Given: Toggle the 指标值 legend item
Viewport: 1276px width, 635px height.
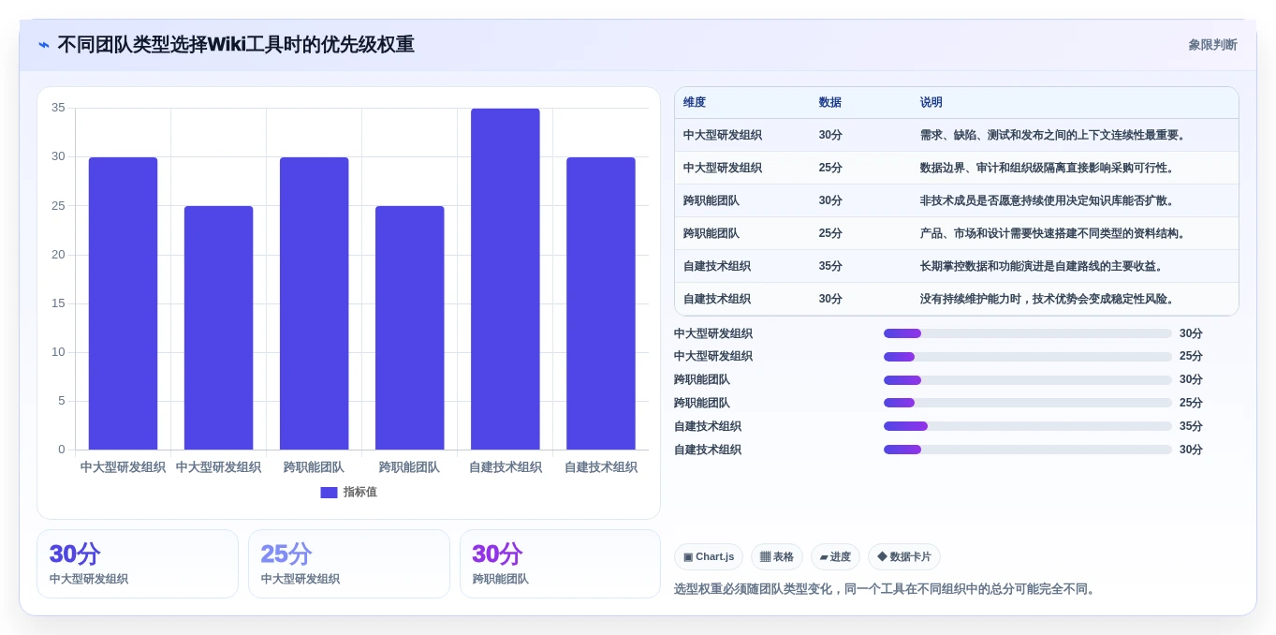Looking at the screenshot, I should (348, 492).
